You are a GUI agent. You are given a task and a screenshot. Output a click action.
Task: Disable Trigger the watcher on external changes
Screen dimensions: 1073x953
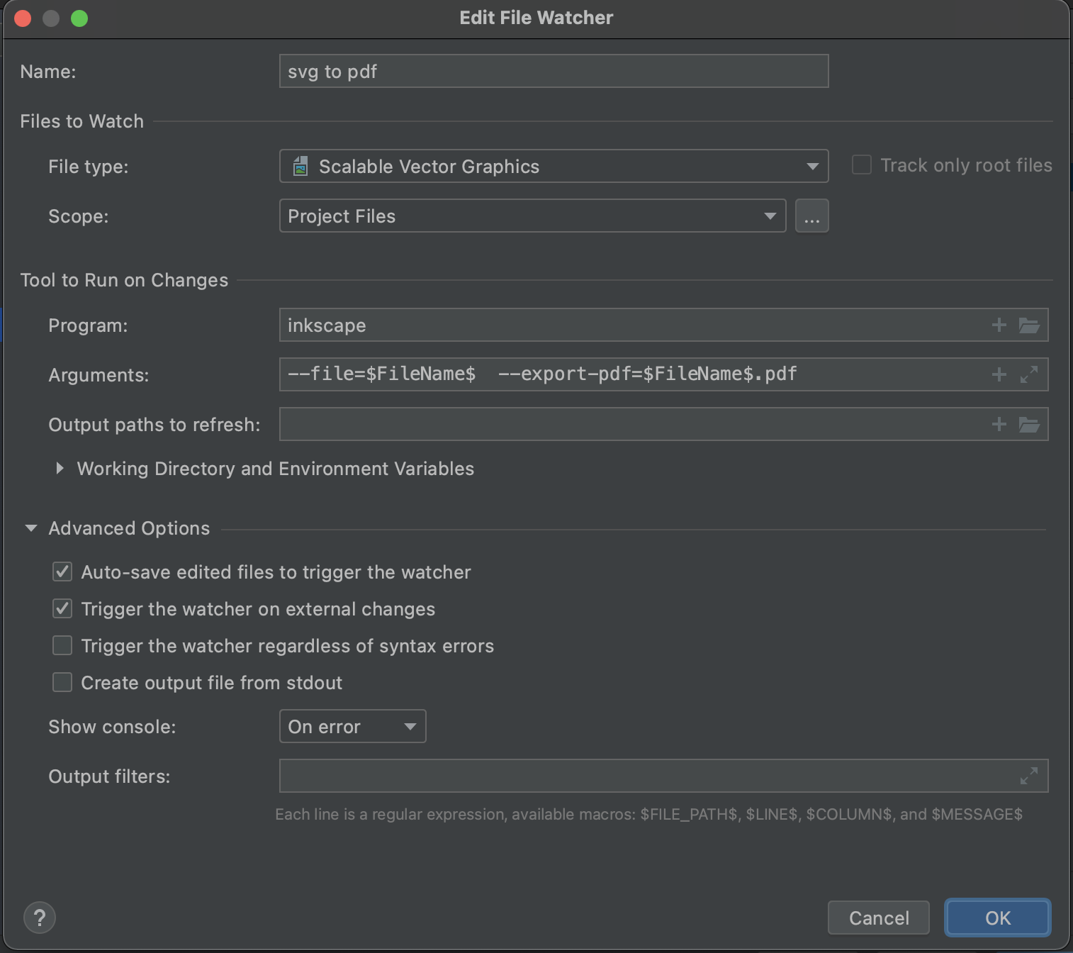click(x=62, y=608)
